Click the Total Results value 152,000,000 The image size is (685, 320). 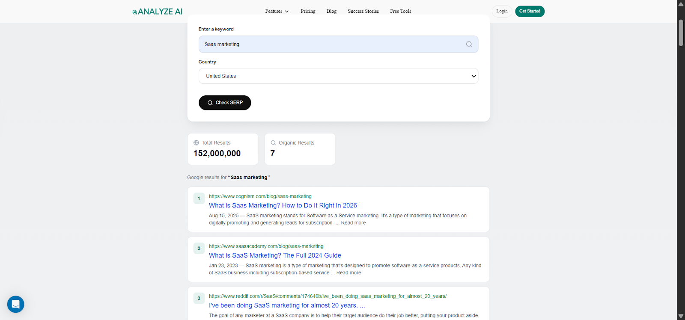217,154
